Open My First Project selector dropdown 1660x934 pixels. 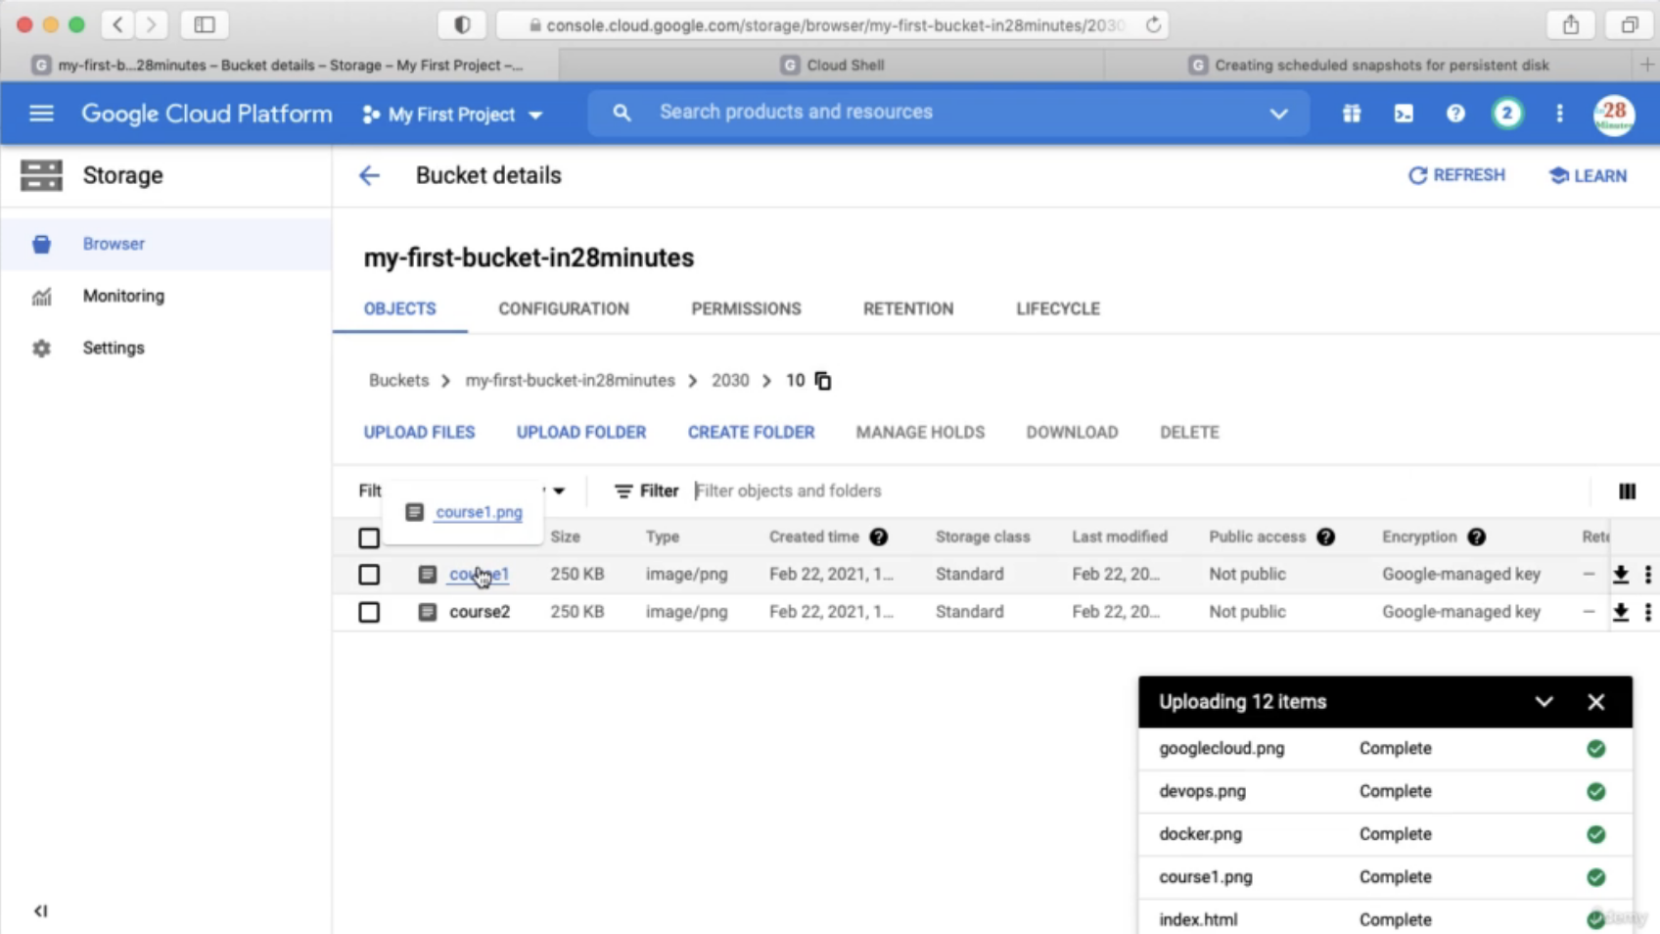coord(452,115)
